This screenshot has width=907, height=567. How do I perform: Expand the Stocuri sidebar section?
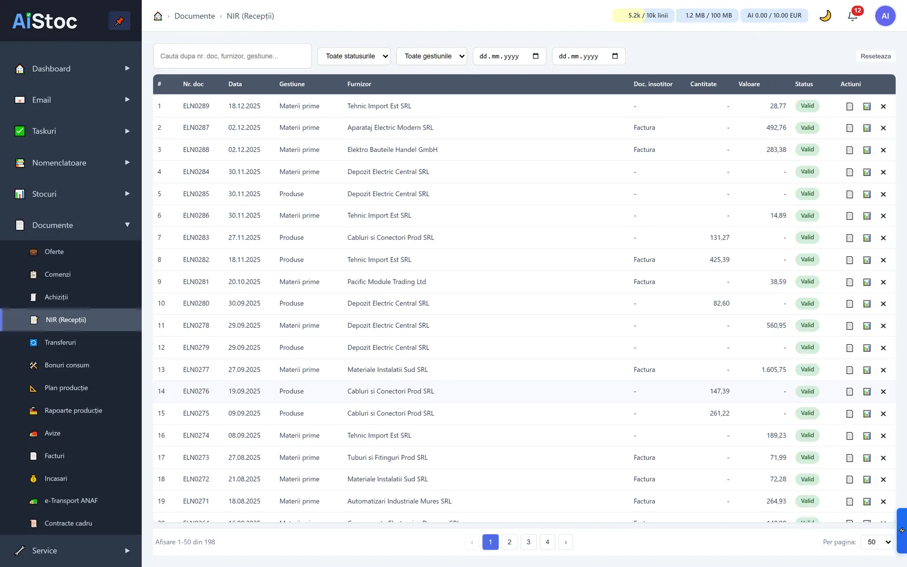pos(71,194)
